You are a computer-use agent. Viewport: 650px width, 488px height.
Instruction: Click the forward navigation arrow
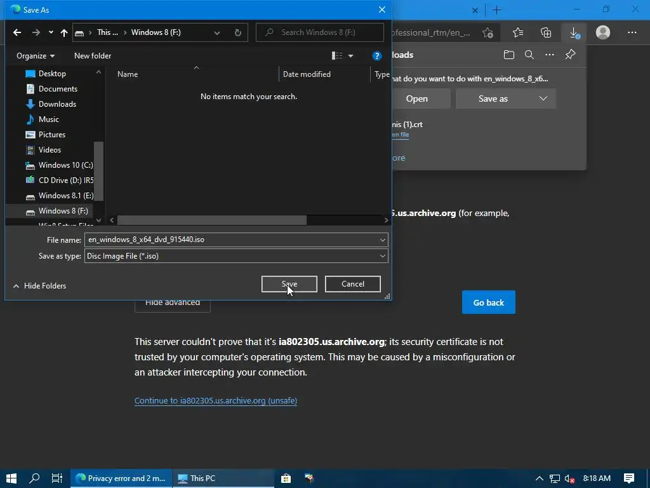pos(36,32)
